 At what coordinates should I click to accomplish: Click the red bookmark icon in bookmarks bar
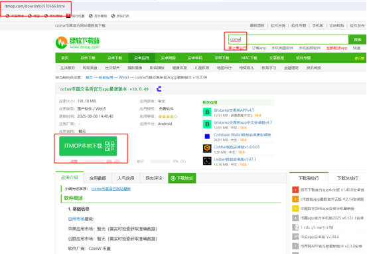click(68, 16)
